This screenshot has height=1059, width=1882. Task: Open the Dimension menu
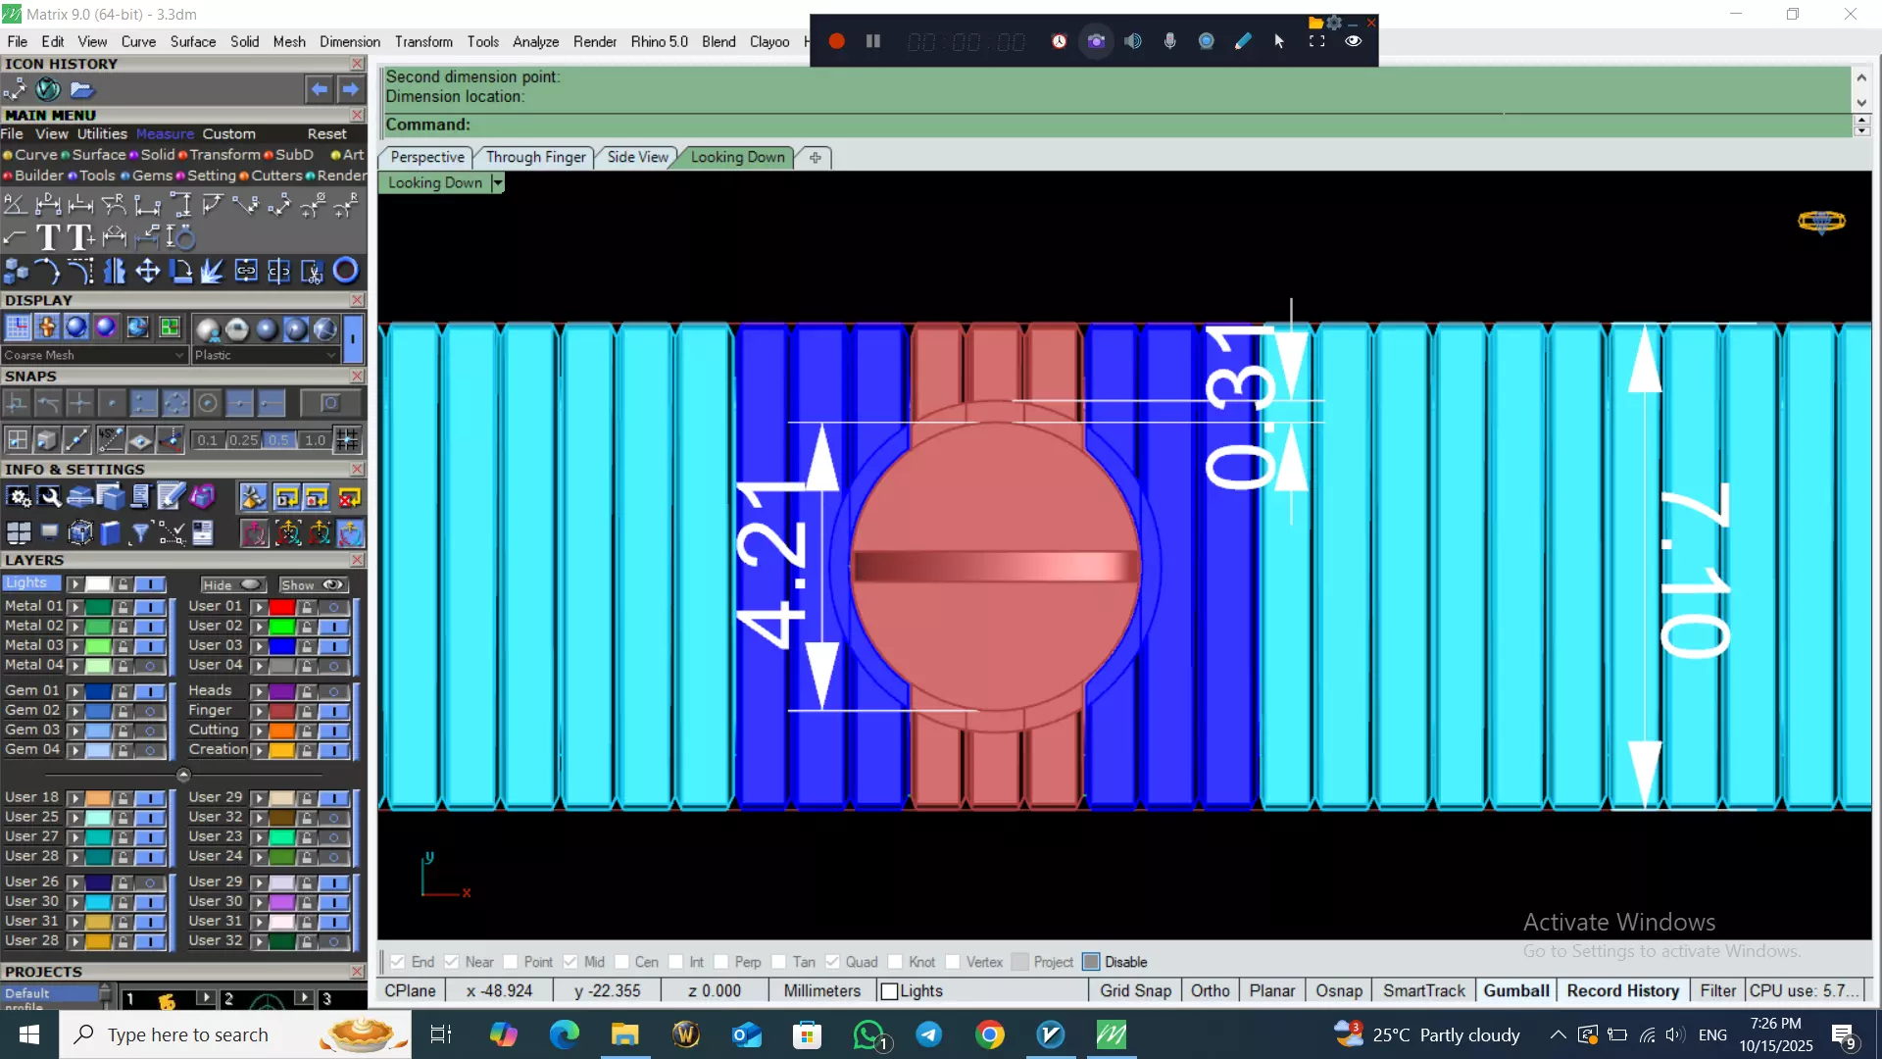click(x=349, y=41)
